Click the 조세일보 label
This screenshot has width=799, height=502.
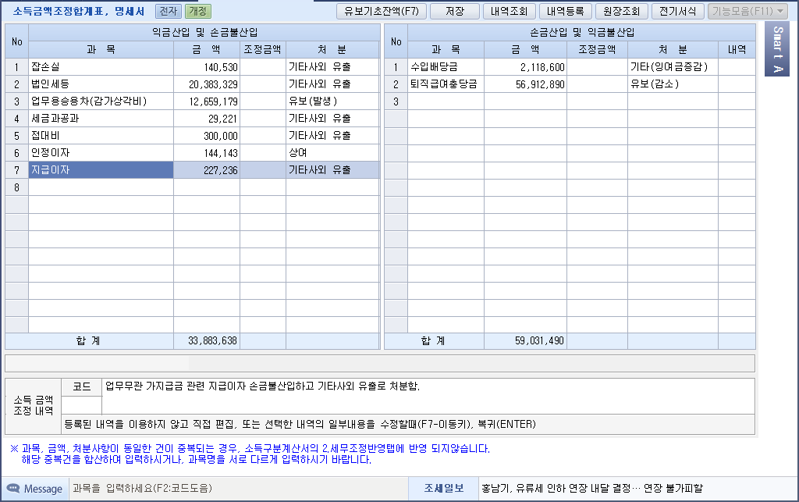444,488
